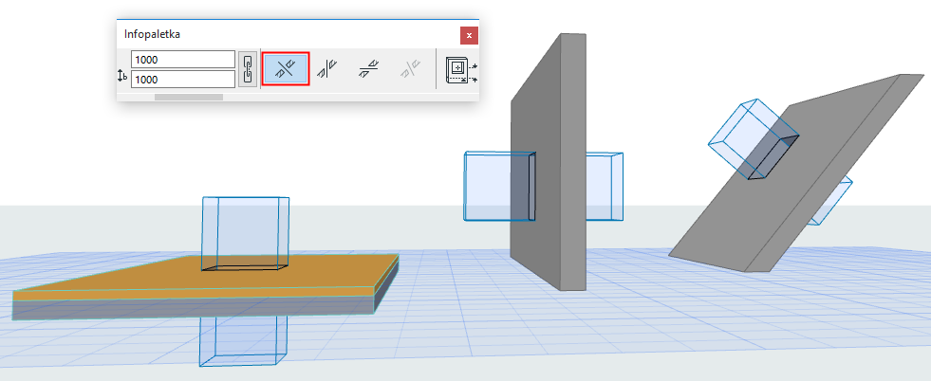931x381 pixels.
Task: Toggle the chain link between dimensions
Action: 248,69
